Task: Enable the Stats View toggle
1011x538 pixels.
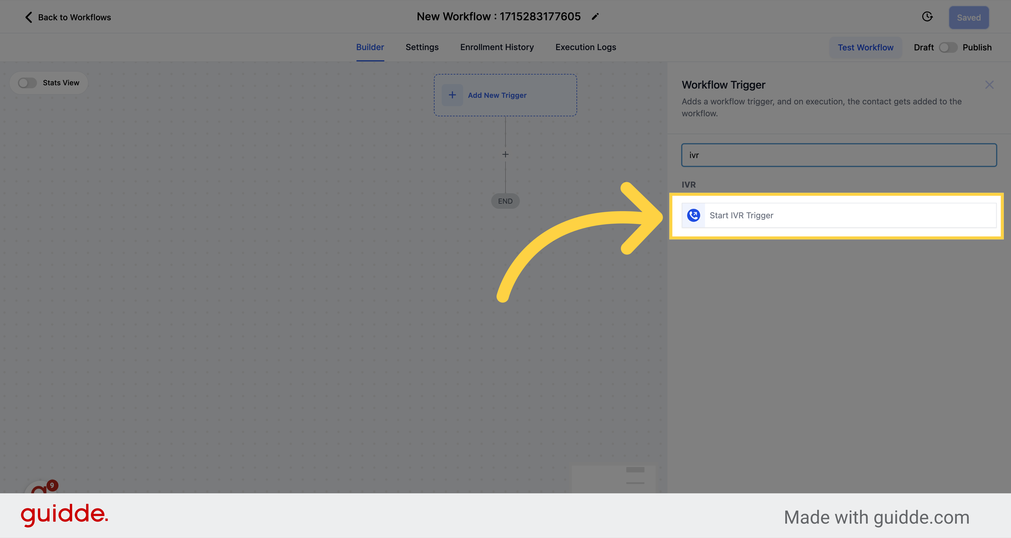Action: (27, 83)
